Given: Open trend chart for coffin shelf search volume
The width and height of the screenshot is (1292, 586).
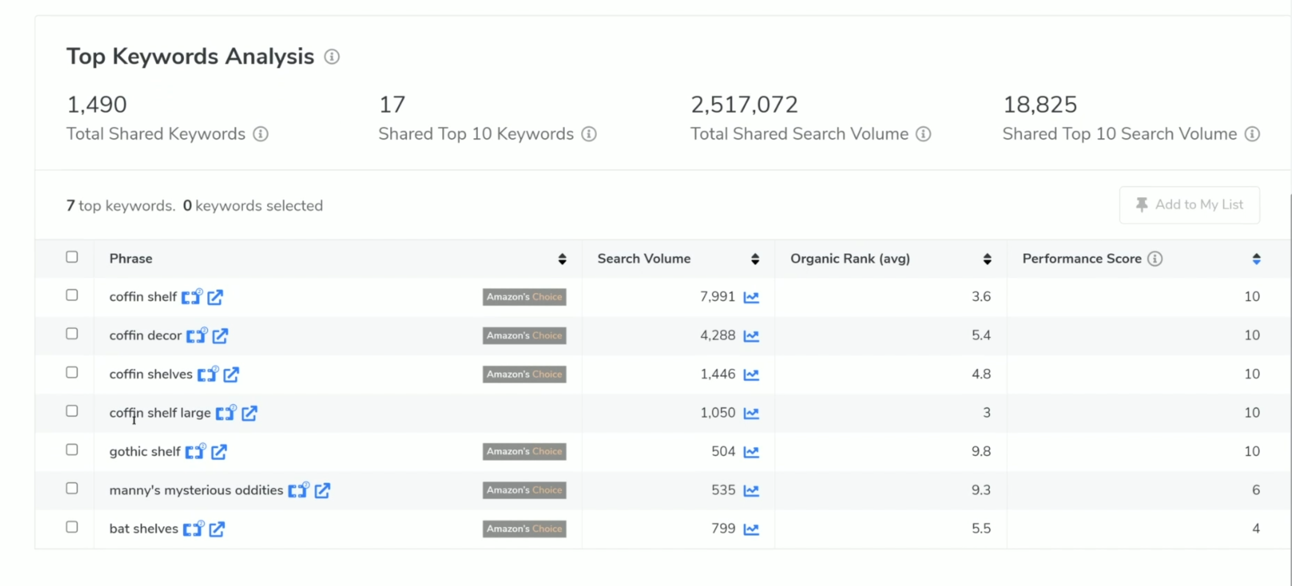Looking at the screenshot, I should coord(751,297).
